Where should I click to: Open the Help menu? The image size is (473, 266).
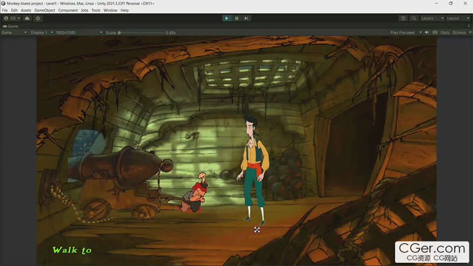pos(125,10)
